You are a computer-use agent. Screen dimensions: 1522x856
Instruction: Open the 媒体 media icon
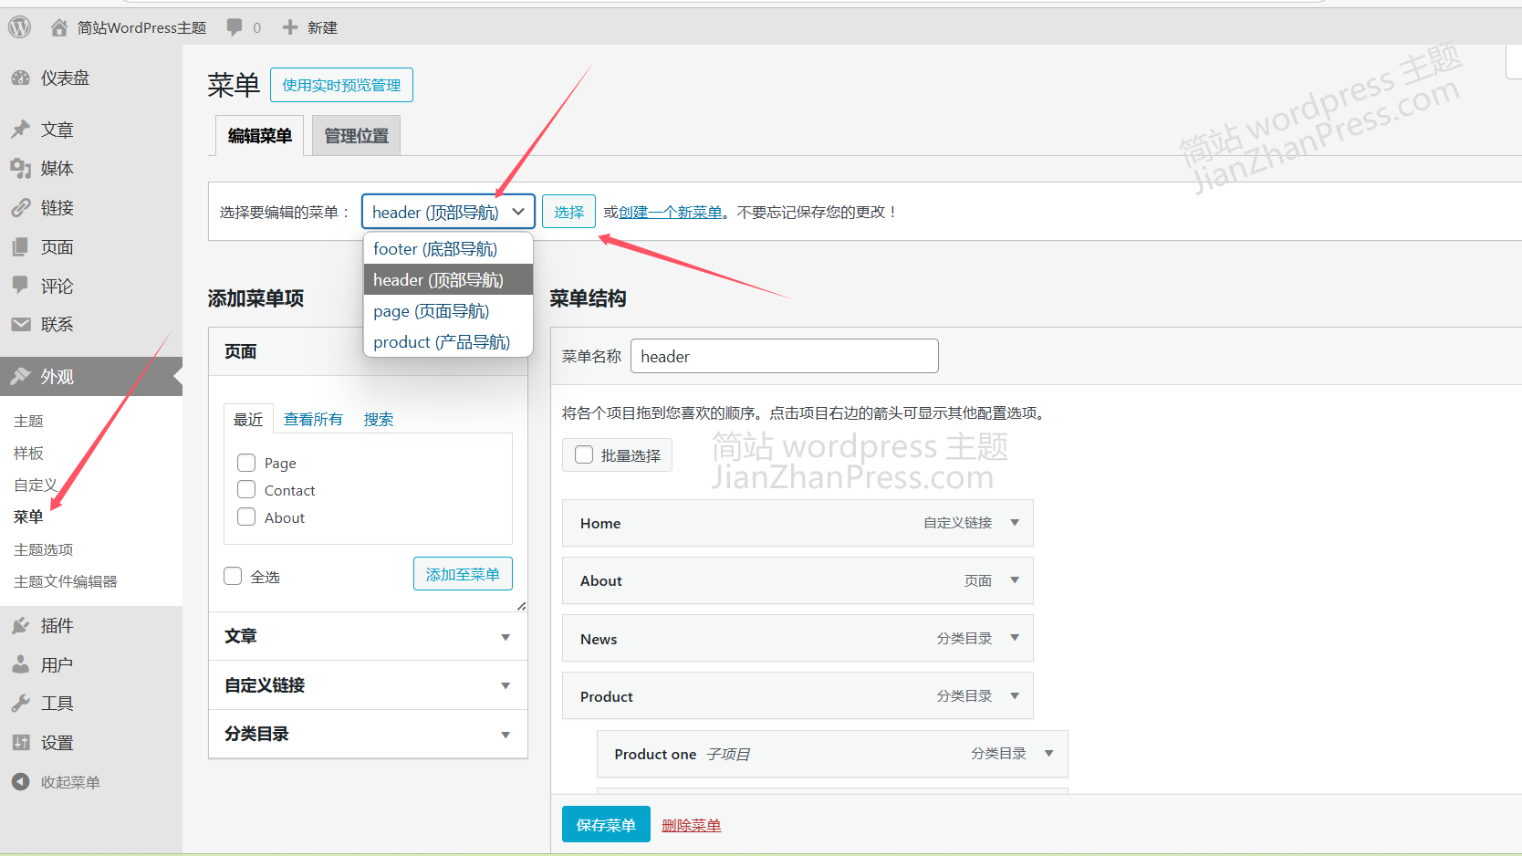coord(21,169)
